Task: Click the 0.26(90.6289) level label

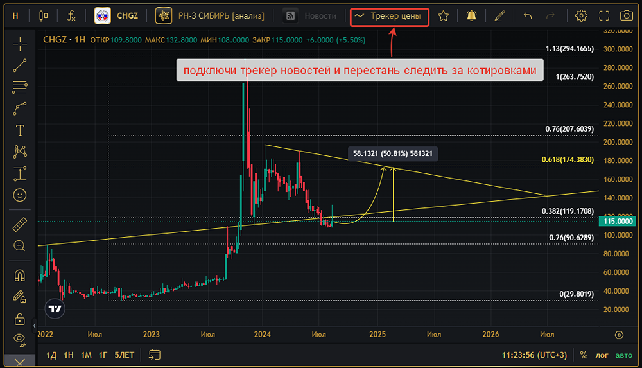Action: tap(571, 237)
